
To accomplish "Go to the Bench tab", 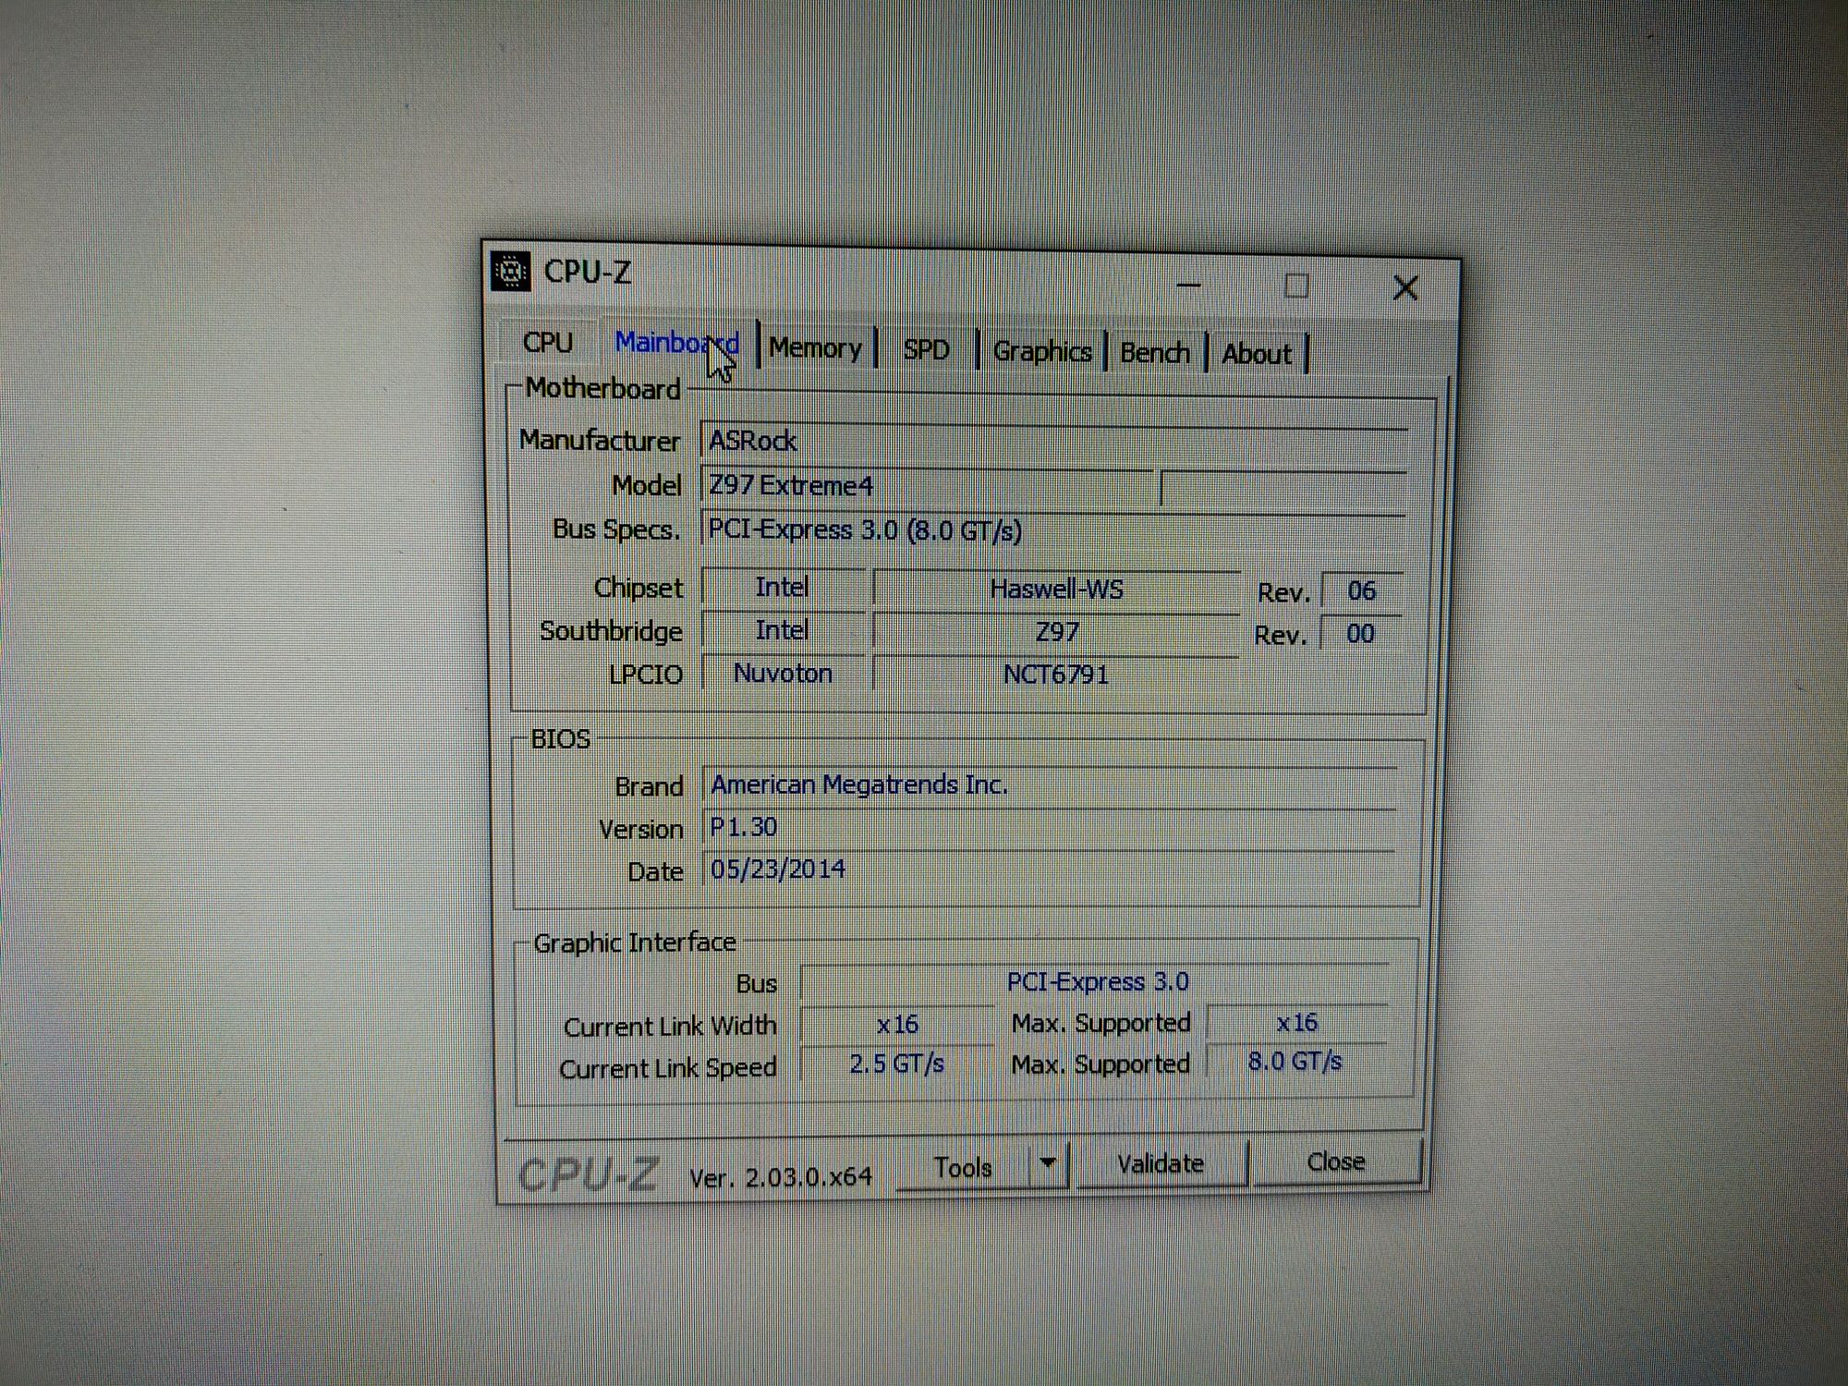I will pyautogui.click(x=1155, y=353).
